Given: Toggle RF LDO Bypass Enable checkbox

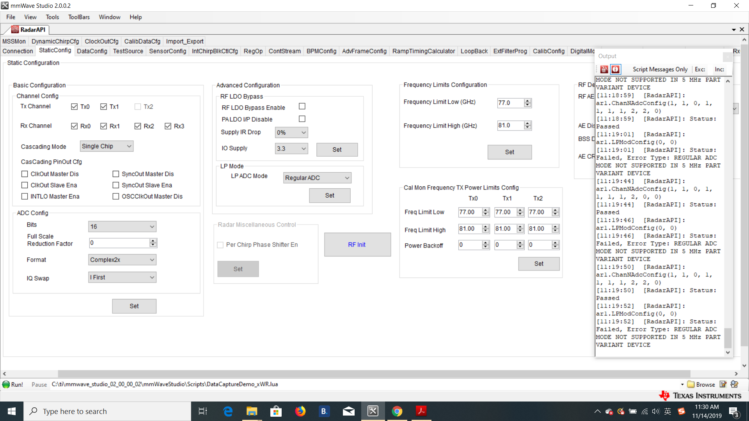Looking at the screenshot, I should point(302,106).
